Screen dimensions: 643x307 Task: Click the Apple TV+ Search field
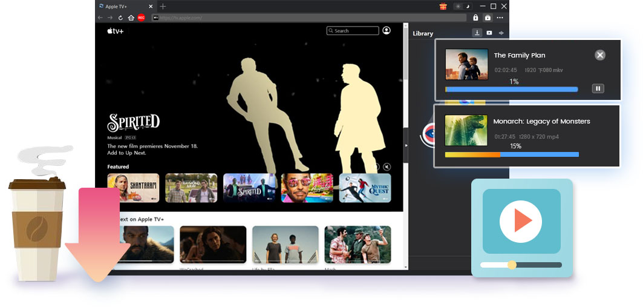[x=353, y=31]
